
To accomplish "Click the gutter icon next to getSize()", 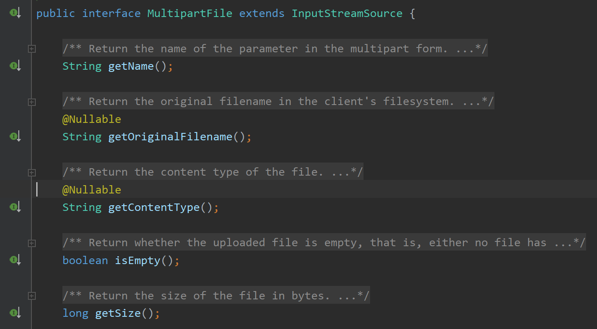I will tap(15, 313).
